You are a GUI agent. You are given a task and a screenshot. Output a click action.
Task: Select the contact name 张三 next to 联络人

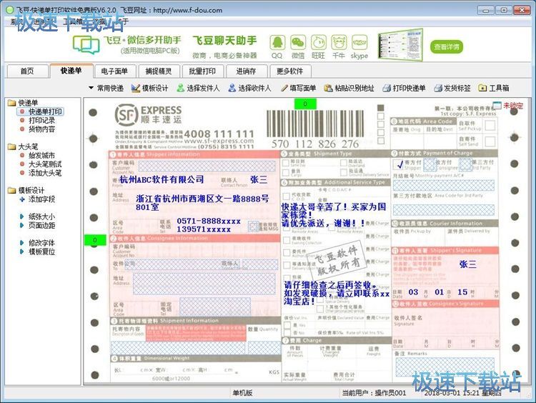point(259,179)
